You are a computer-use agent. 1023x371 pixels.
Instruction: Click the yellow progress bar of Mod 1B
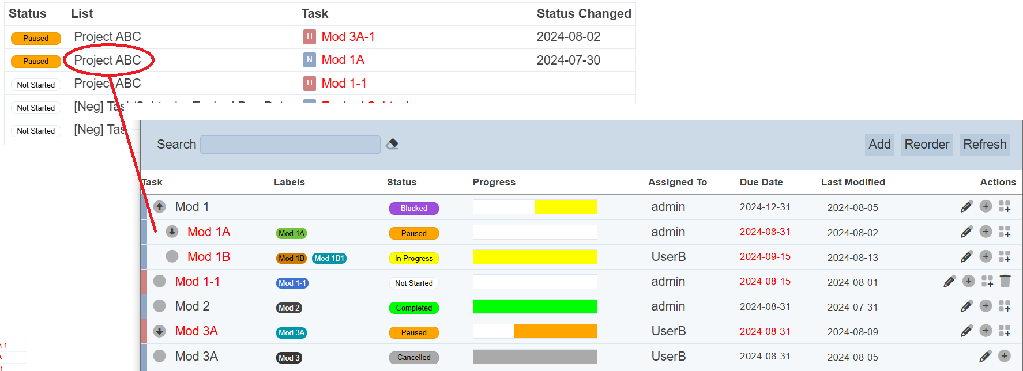pos(535,257)
